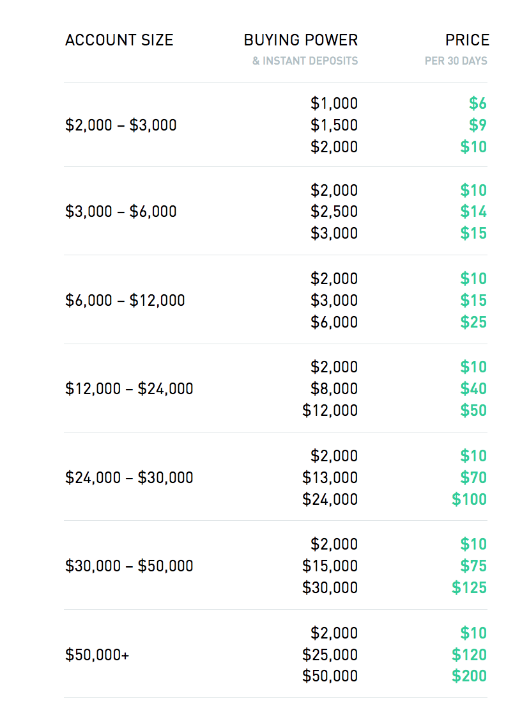This screenshot has height=714, width=529.
Task: Choose the $200 price option
Action: click(469, 676)
